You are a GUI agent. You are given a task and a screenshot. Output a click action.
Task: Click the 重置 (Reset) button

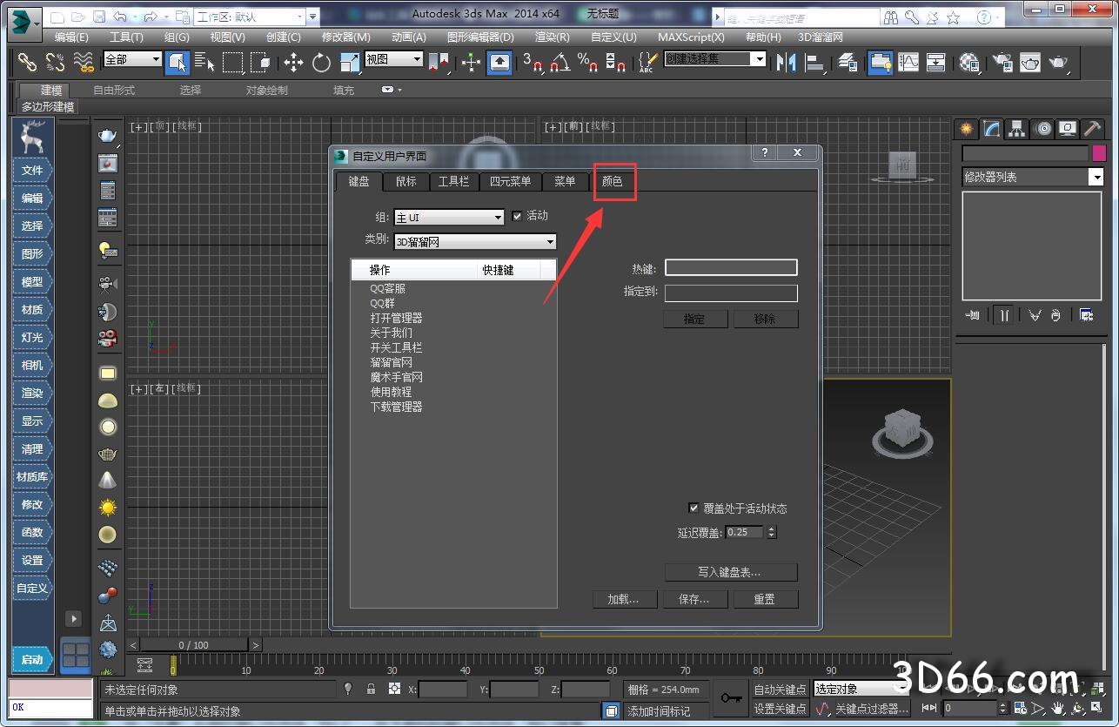(x=764, y=599)
